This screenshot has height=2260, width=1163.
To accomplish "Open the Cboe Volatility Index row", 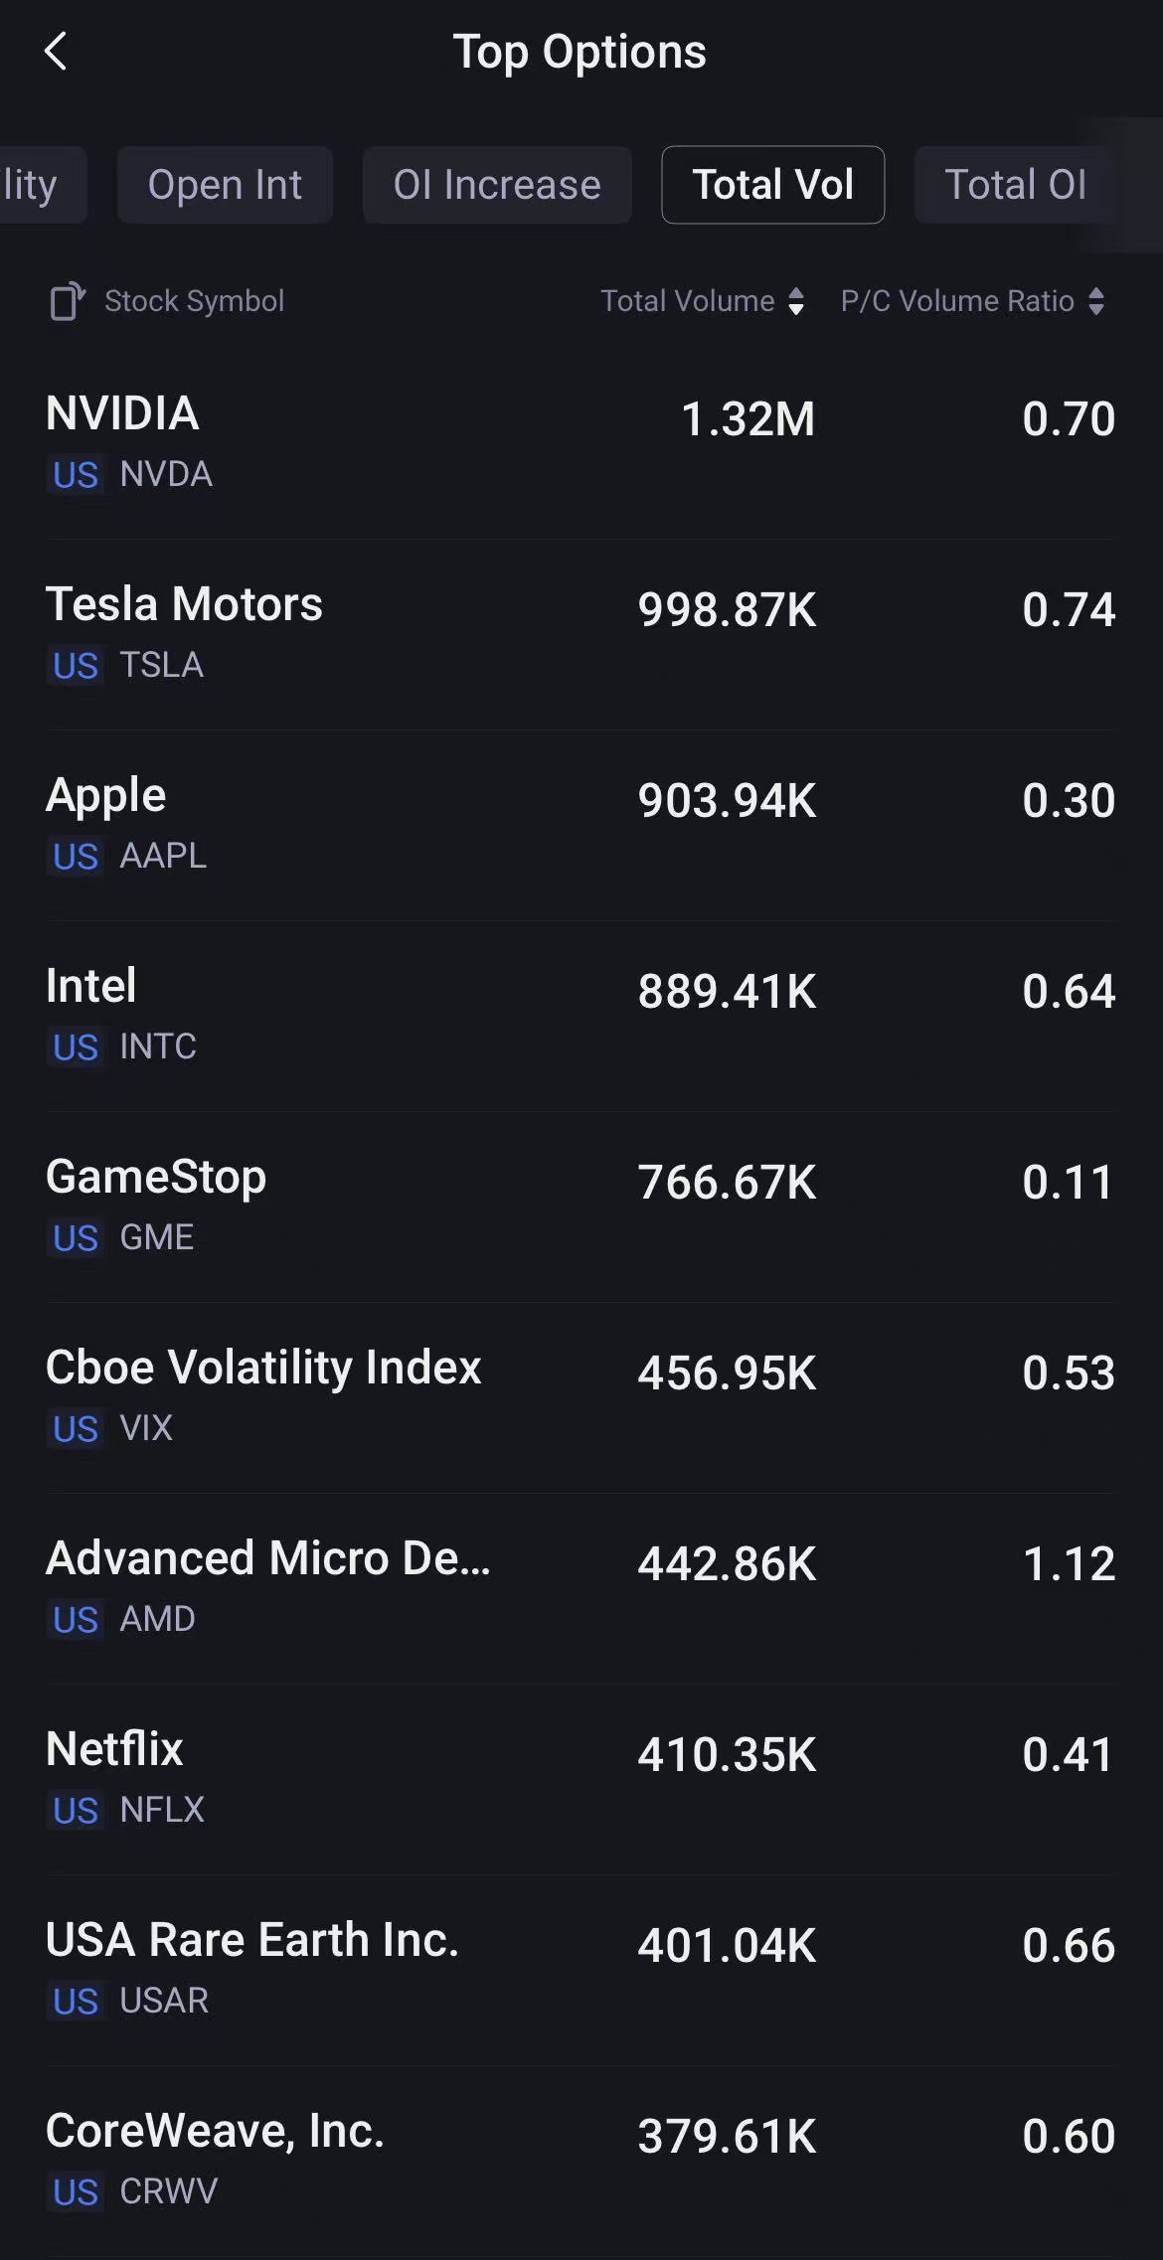I will [x=580, y=1396].
